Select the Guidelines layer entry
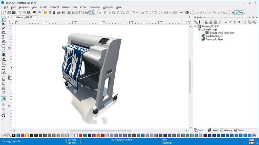Screen dimensions: 259x145 click(x=214, y=36)
